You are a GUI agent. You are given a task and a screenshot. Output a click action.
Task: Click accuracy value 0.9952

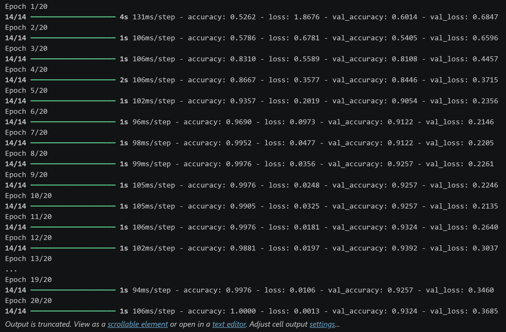tap(239, 143)
